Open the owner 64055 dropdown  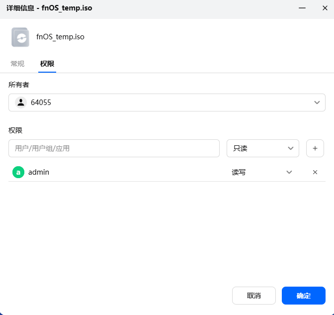pyautogui.click(x=167, y=103)
